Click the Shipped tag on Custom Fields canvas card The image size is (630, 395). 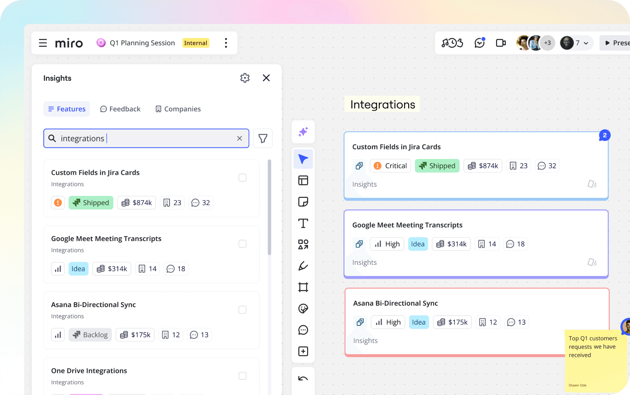pyautogui.click(x=437, y=166)
